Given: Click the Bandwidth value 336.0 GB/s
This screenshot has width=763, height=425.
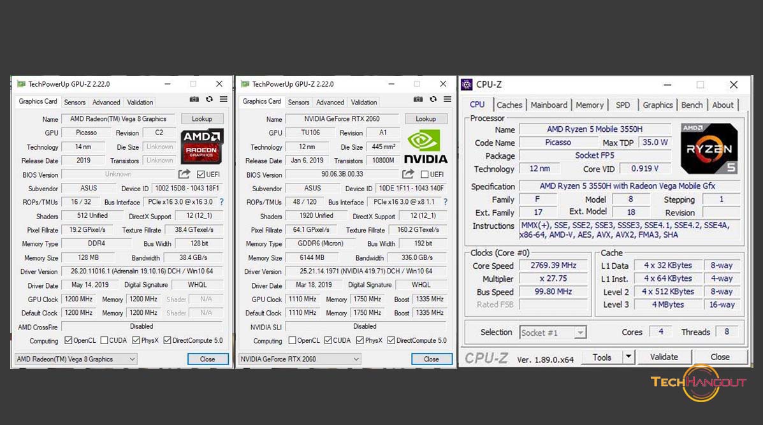Looking at the screenshot, I should pos(418,257).
